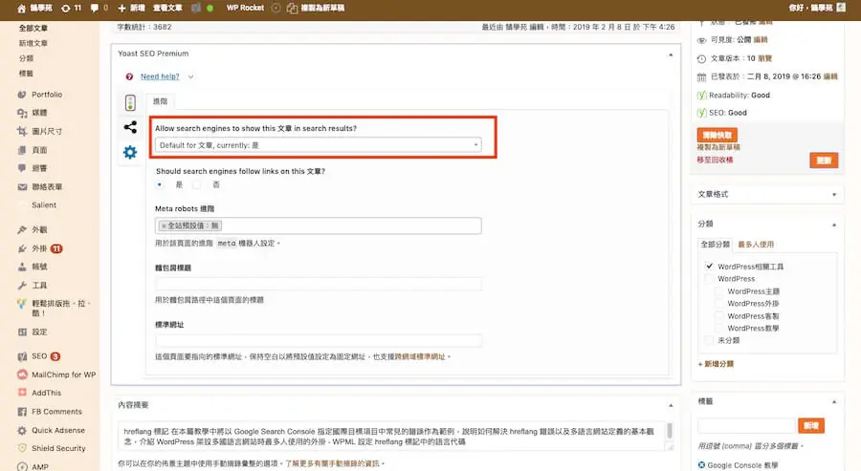Open the 帳號 users icon in sidebar
This screenshot has height=471, width=861.
click(x=22, y=267)
